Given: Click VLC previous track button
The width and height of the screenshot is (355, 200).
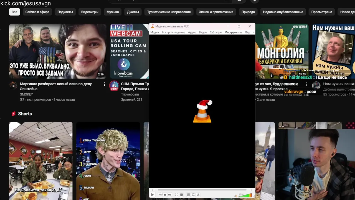Looking at the screenshot, I should [x=160, y=195].
